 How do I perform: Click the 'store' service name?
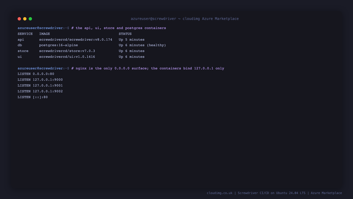click(23, 51)
